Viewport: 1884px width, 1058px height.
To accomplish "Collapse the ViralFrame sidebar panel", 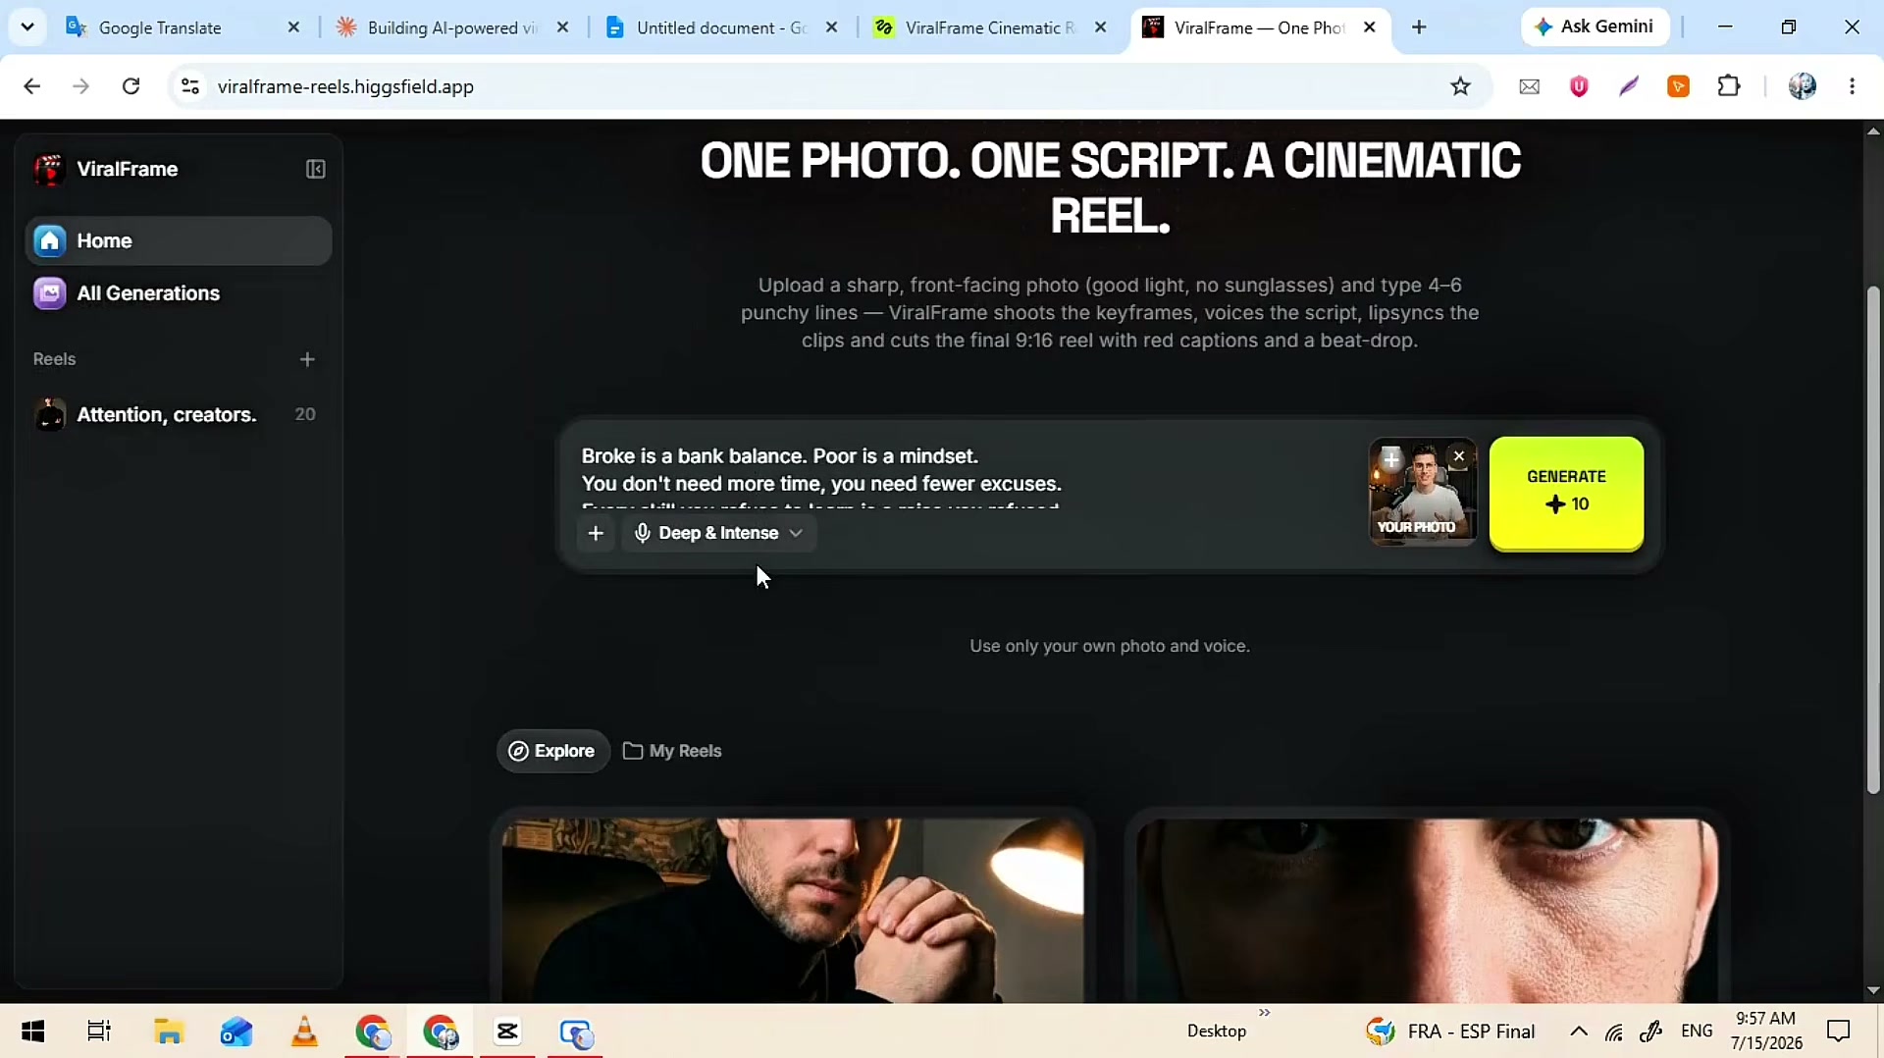I will click(x=315, y=169).
